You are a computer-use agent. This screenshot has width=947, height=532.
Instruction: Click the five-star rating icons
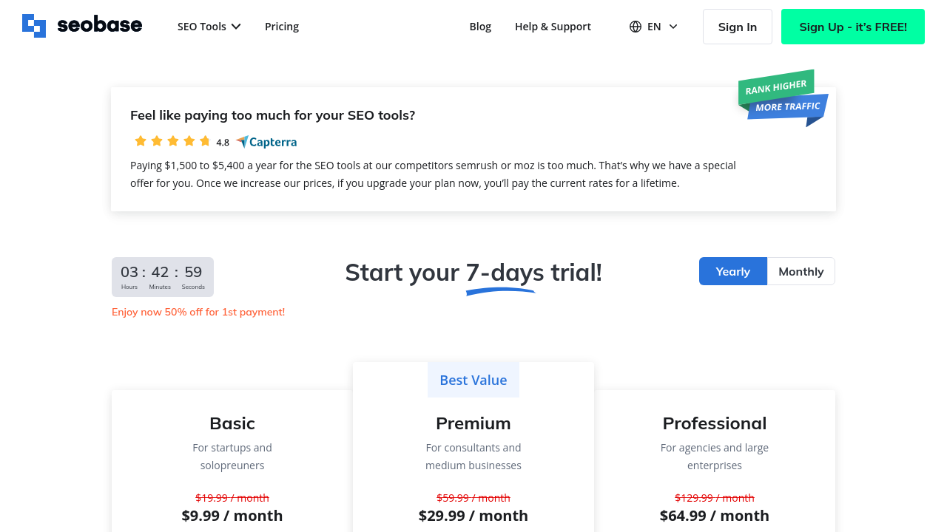point(172,141)
